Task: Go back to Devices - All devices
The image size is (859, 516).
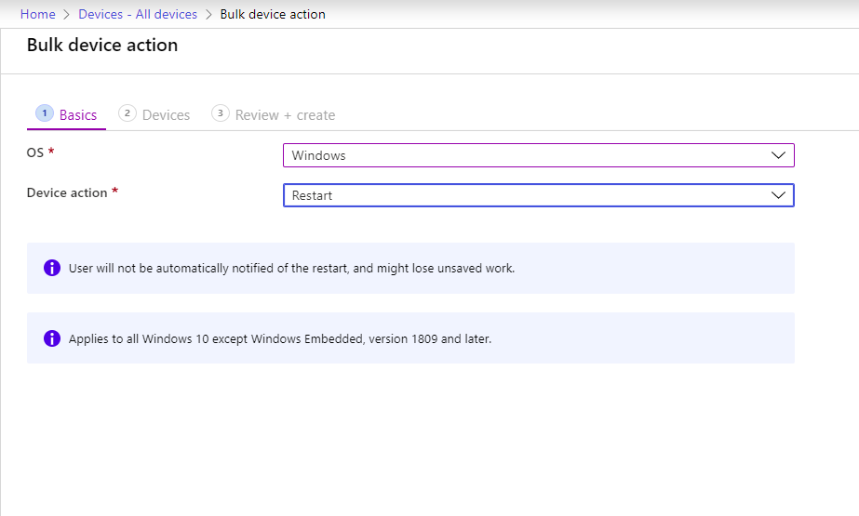Action: point(138,14)
